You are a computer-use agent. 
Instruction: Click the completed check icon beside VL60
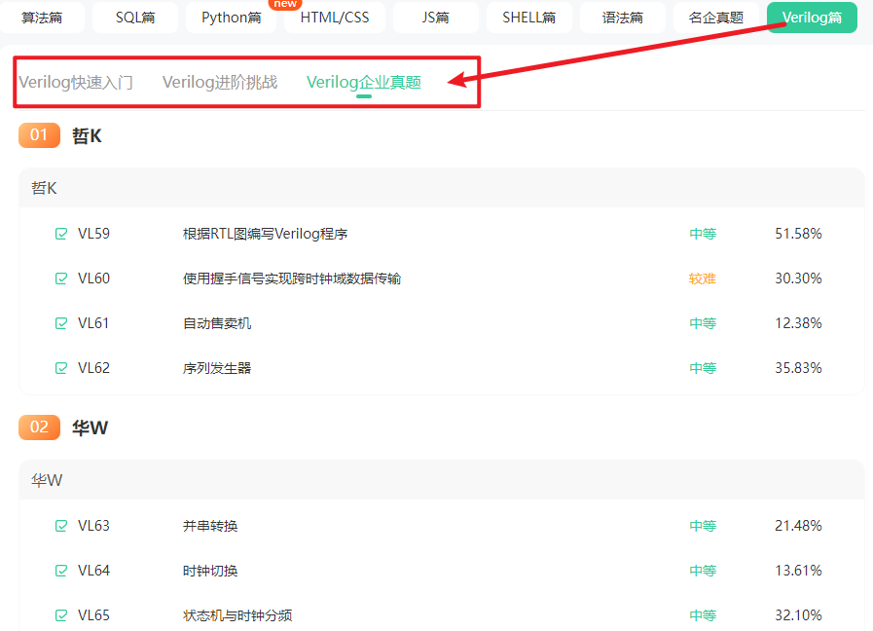(61, 278)
